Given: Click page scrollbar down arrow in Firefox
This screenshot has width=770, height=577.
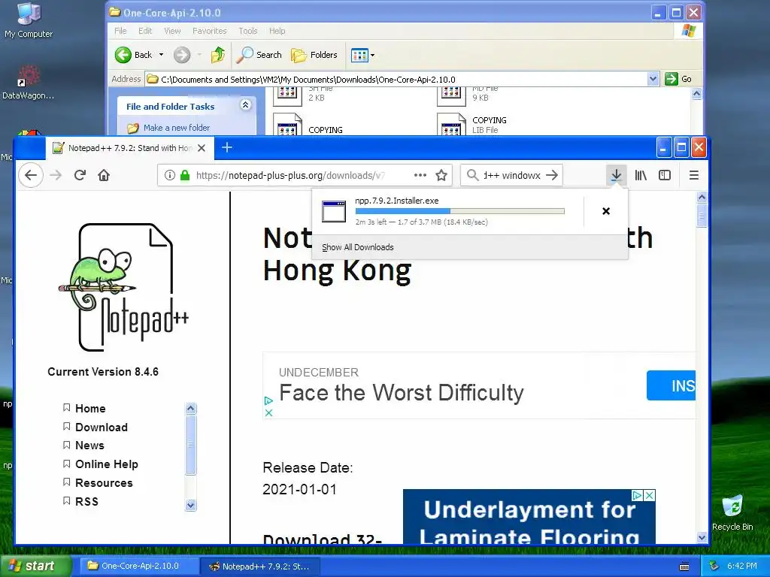Looking at the screenshot, I should [702, 538].
